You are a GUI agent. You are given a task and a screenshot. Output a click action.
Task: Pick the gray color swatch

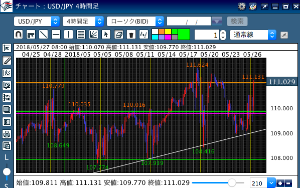pyautogui.click(x=175, y=37)
